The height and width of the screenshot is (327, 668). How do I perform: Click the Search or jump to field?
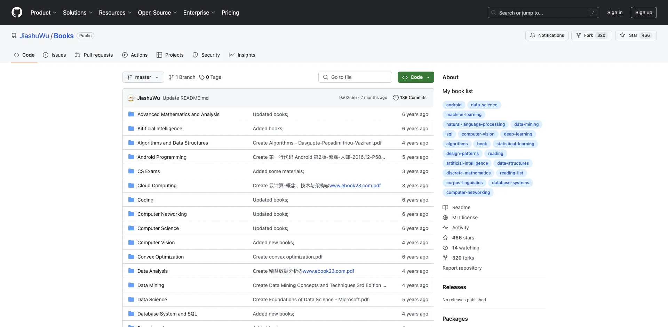[543, 13]
